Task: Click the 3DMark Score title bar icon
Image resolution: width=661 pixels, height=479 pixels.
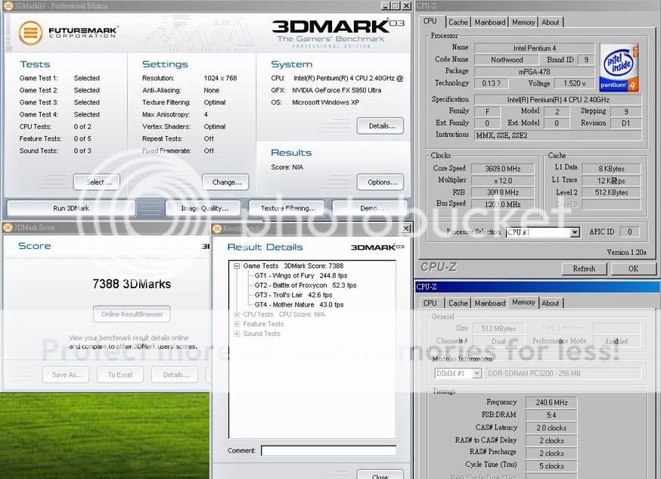Action: [8, 227]
